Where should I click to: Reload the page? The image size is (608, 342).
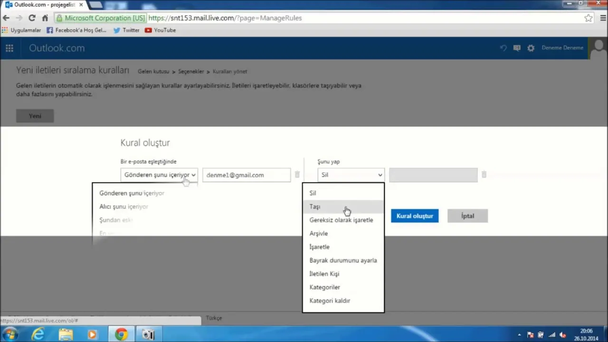tap(32, 18)
